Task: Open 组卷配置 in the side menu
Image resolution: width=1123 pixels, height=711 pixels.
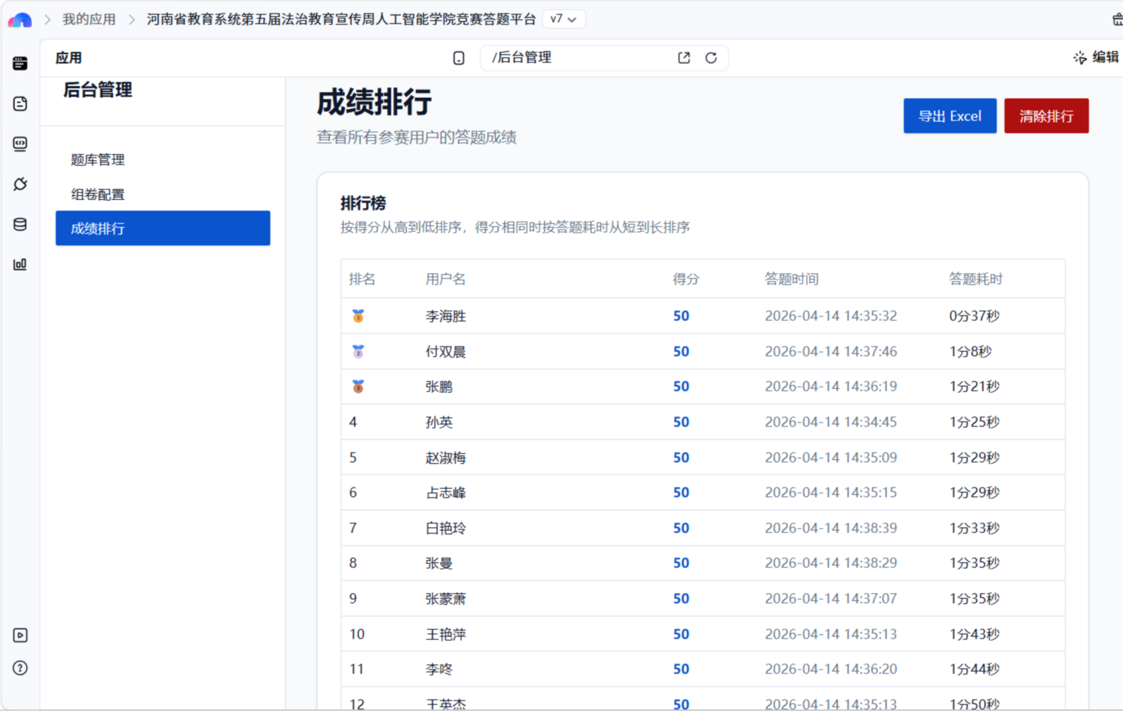Action: click(98, 195)
